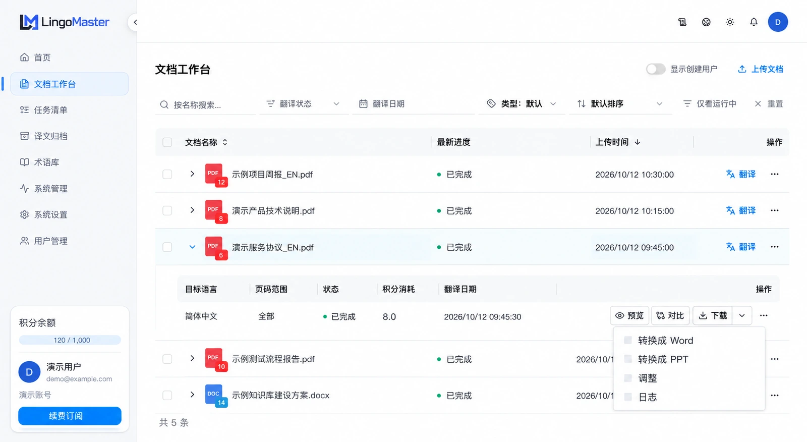Open the document log icon in header
Viewport: 807px width, 442px height.
[x=682, y=22]
